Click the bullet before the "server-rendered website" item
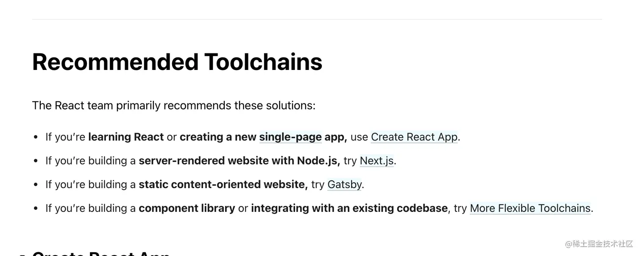Viewport: 641px width, 256px height. [36, 161]
